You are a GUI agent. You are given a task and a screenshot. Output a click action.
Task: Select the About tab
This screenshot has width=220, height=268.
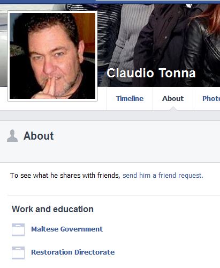(x=173, y=98)
